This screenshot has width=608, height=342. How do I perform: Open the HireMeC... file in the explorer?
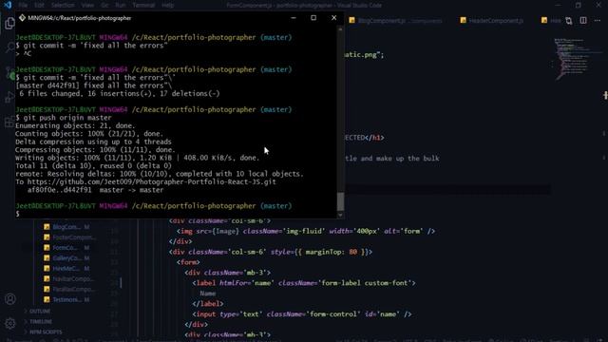(66, 268)
